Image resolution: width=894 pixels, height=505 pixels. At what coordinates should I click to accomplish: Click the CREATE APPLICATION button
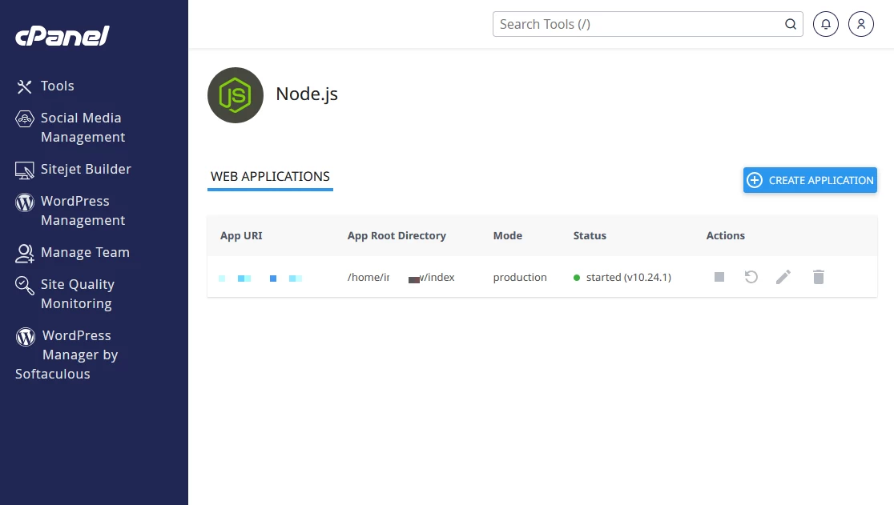click(810, 180)
